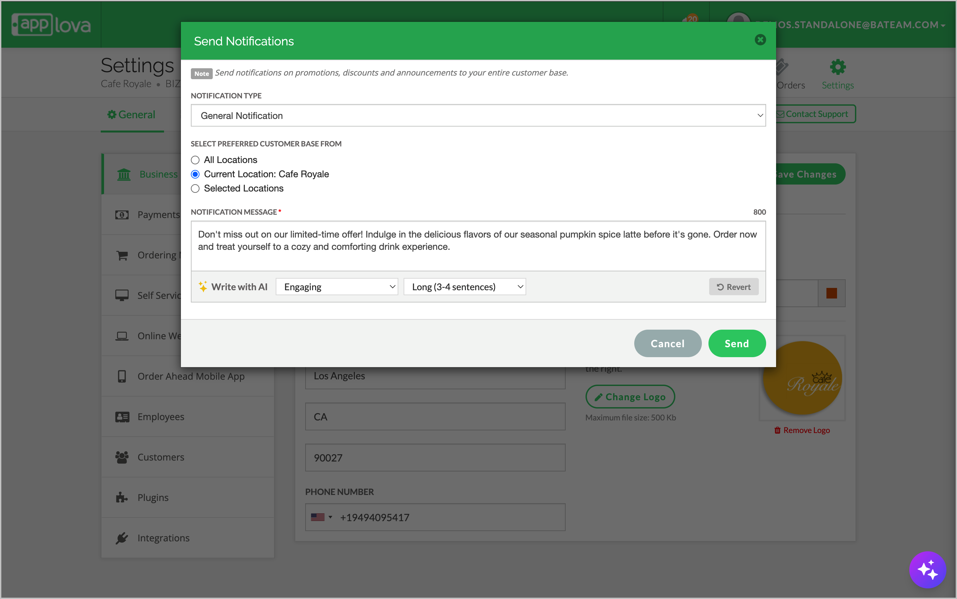
Task: Open the Notification Type dropdown
Action: [478, 116]
